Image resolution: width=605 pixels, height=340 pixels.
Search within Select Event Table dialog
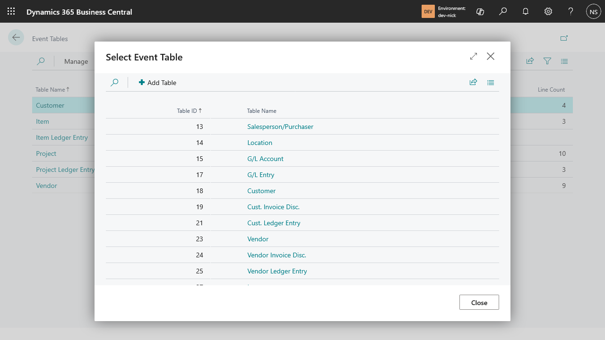point(114,82)
